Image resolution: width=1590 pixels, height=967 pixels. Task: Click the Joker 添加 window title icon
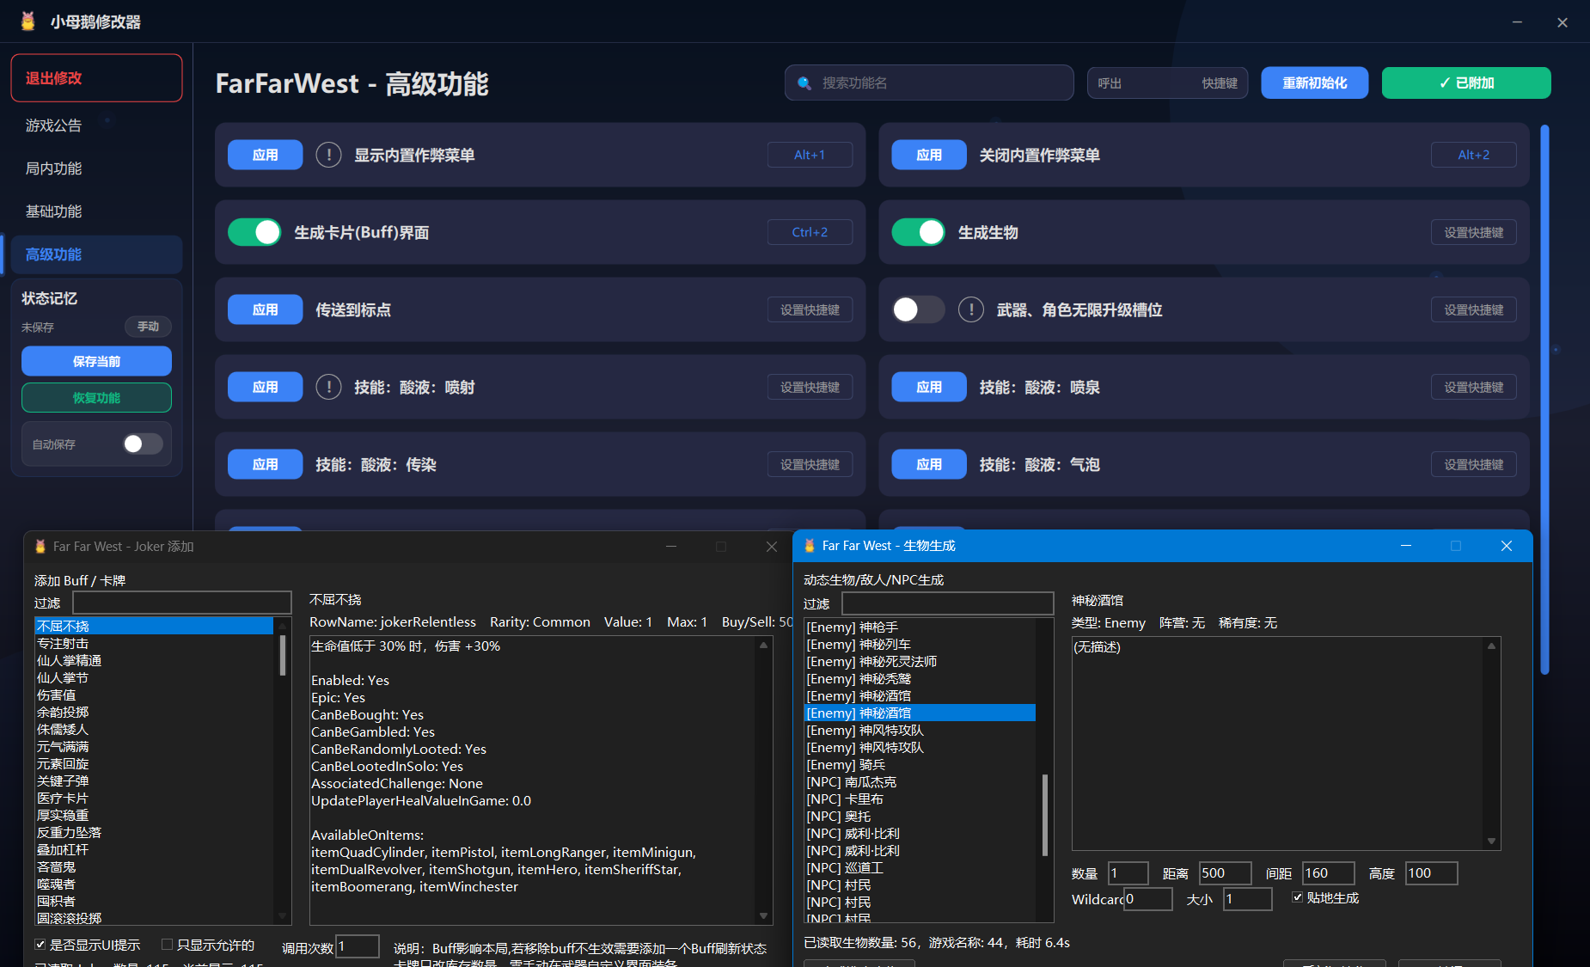40,546
